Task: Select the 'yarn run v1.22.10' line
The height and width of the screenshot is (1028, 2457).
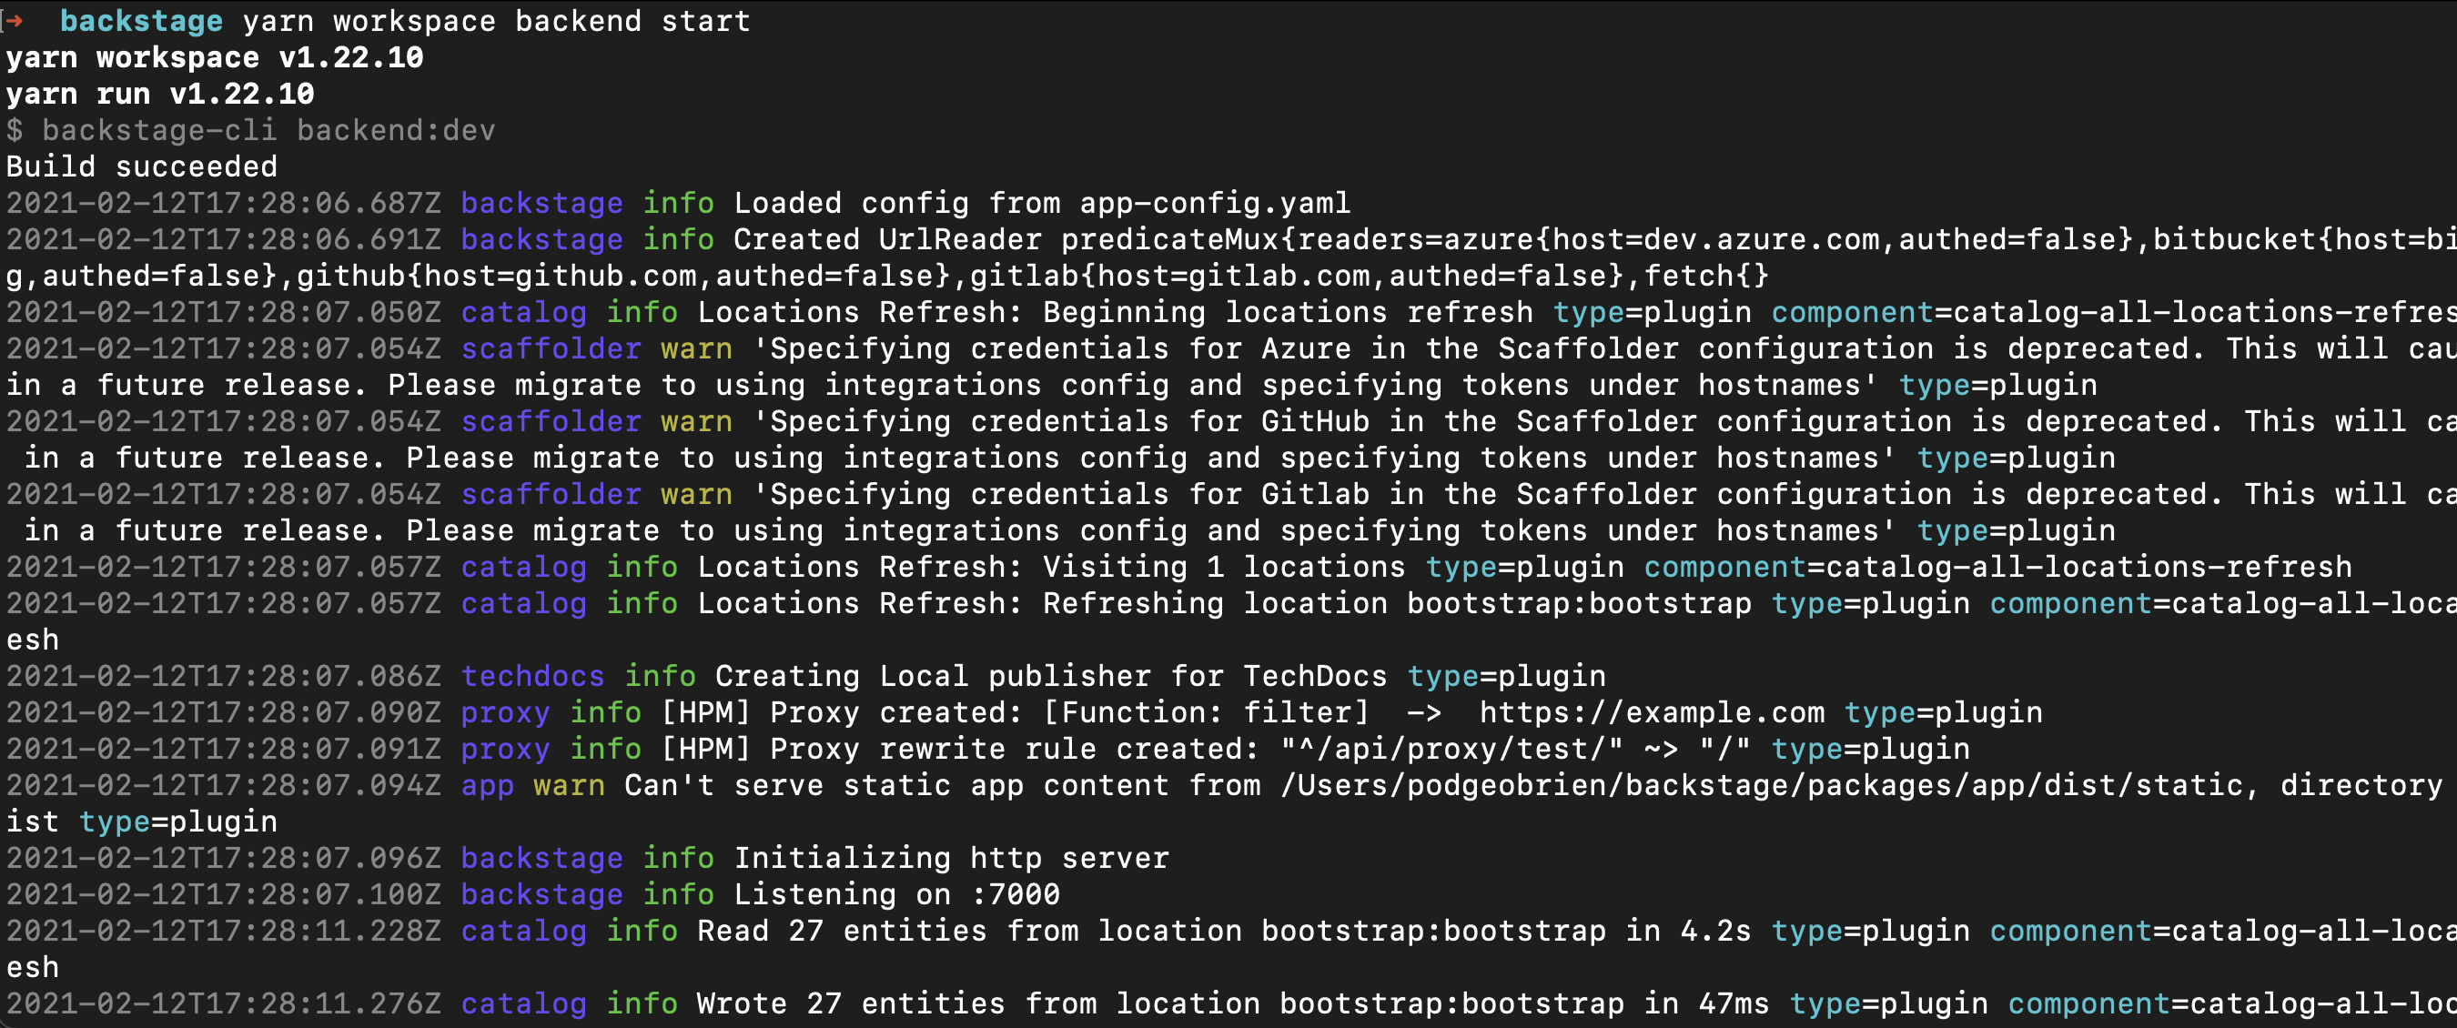Action: [x=159, y=94]
